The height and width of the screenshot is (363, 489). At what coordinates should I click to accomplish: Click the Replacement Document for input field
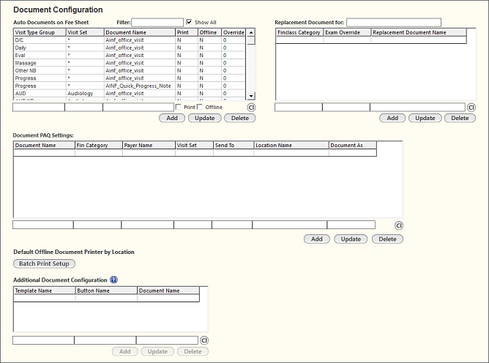(394, 23)
